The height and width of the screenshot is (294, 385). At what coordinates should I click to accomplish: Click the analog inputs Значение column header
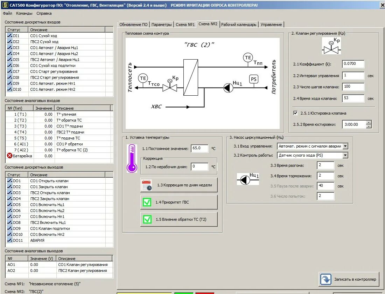click(44, 108)
